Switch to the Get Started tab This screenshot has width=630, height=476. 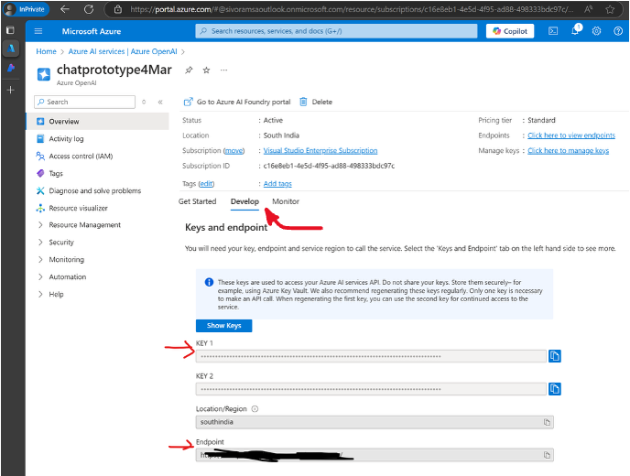(x=197, y=201)
